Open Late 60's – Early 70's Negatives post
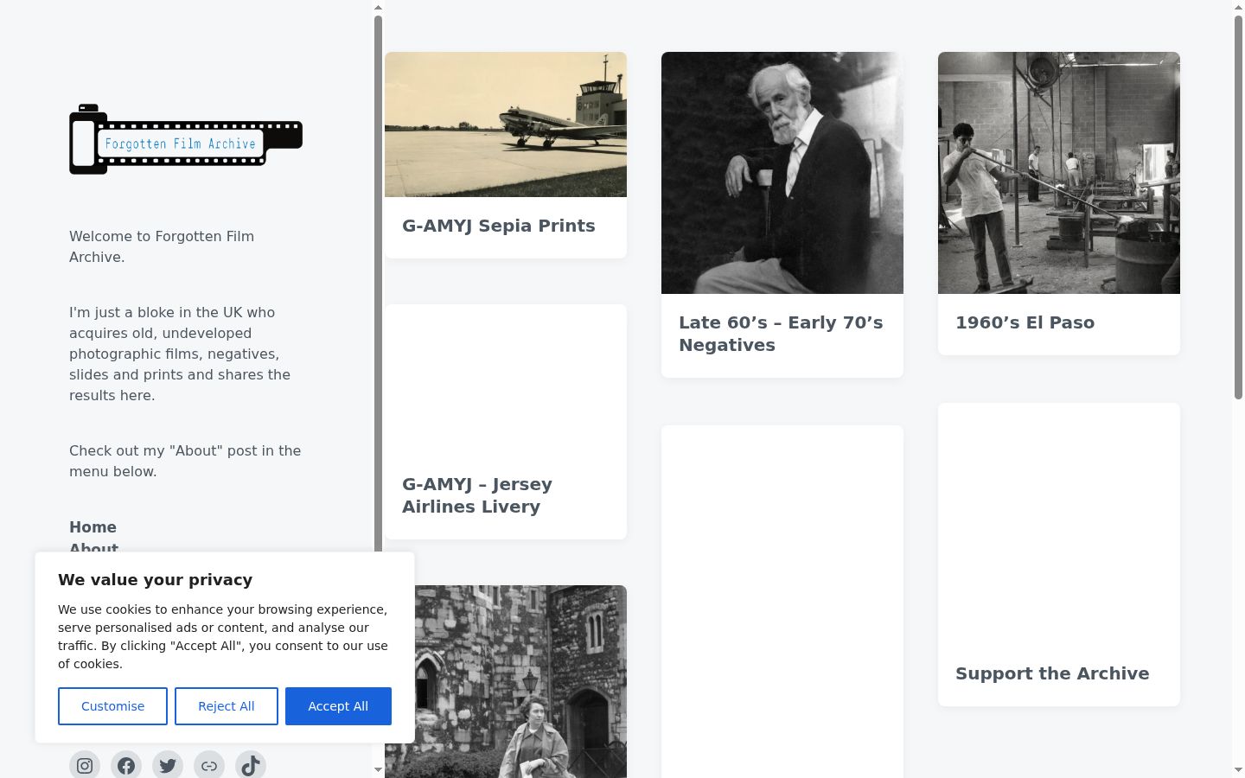 [781, 334]
